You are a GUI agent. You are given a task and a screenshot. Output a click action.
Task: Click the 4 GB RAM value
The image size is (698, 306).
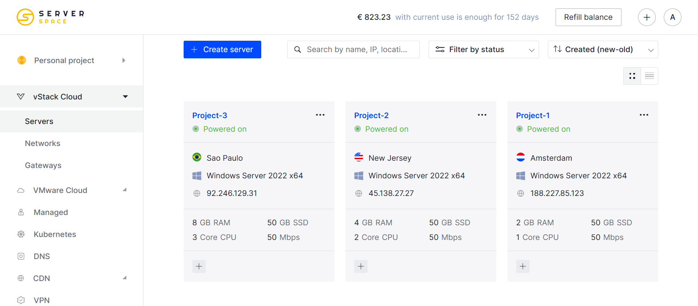pyautogui.click(x=373, y=223)
